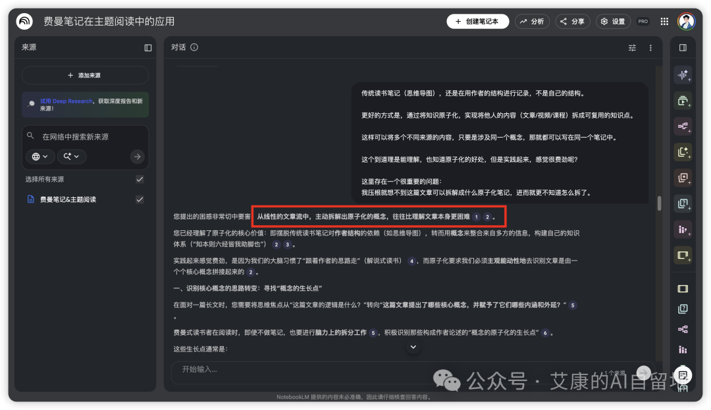711x410 pixels.
Task: Open citation 3 after 知本则六经皆我助脚也
Action: 287,245
